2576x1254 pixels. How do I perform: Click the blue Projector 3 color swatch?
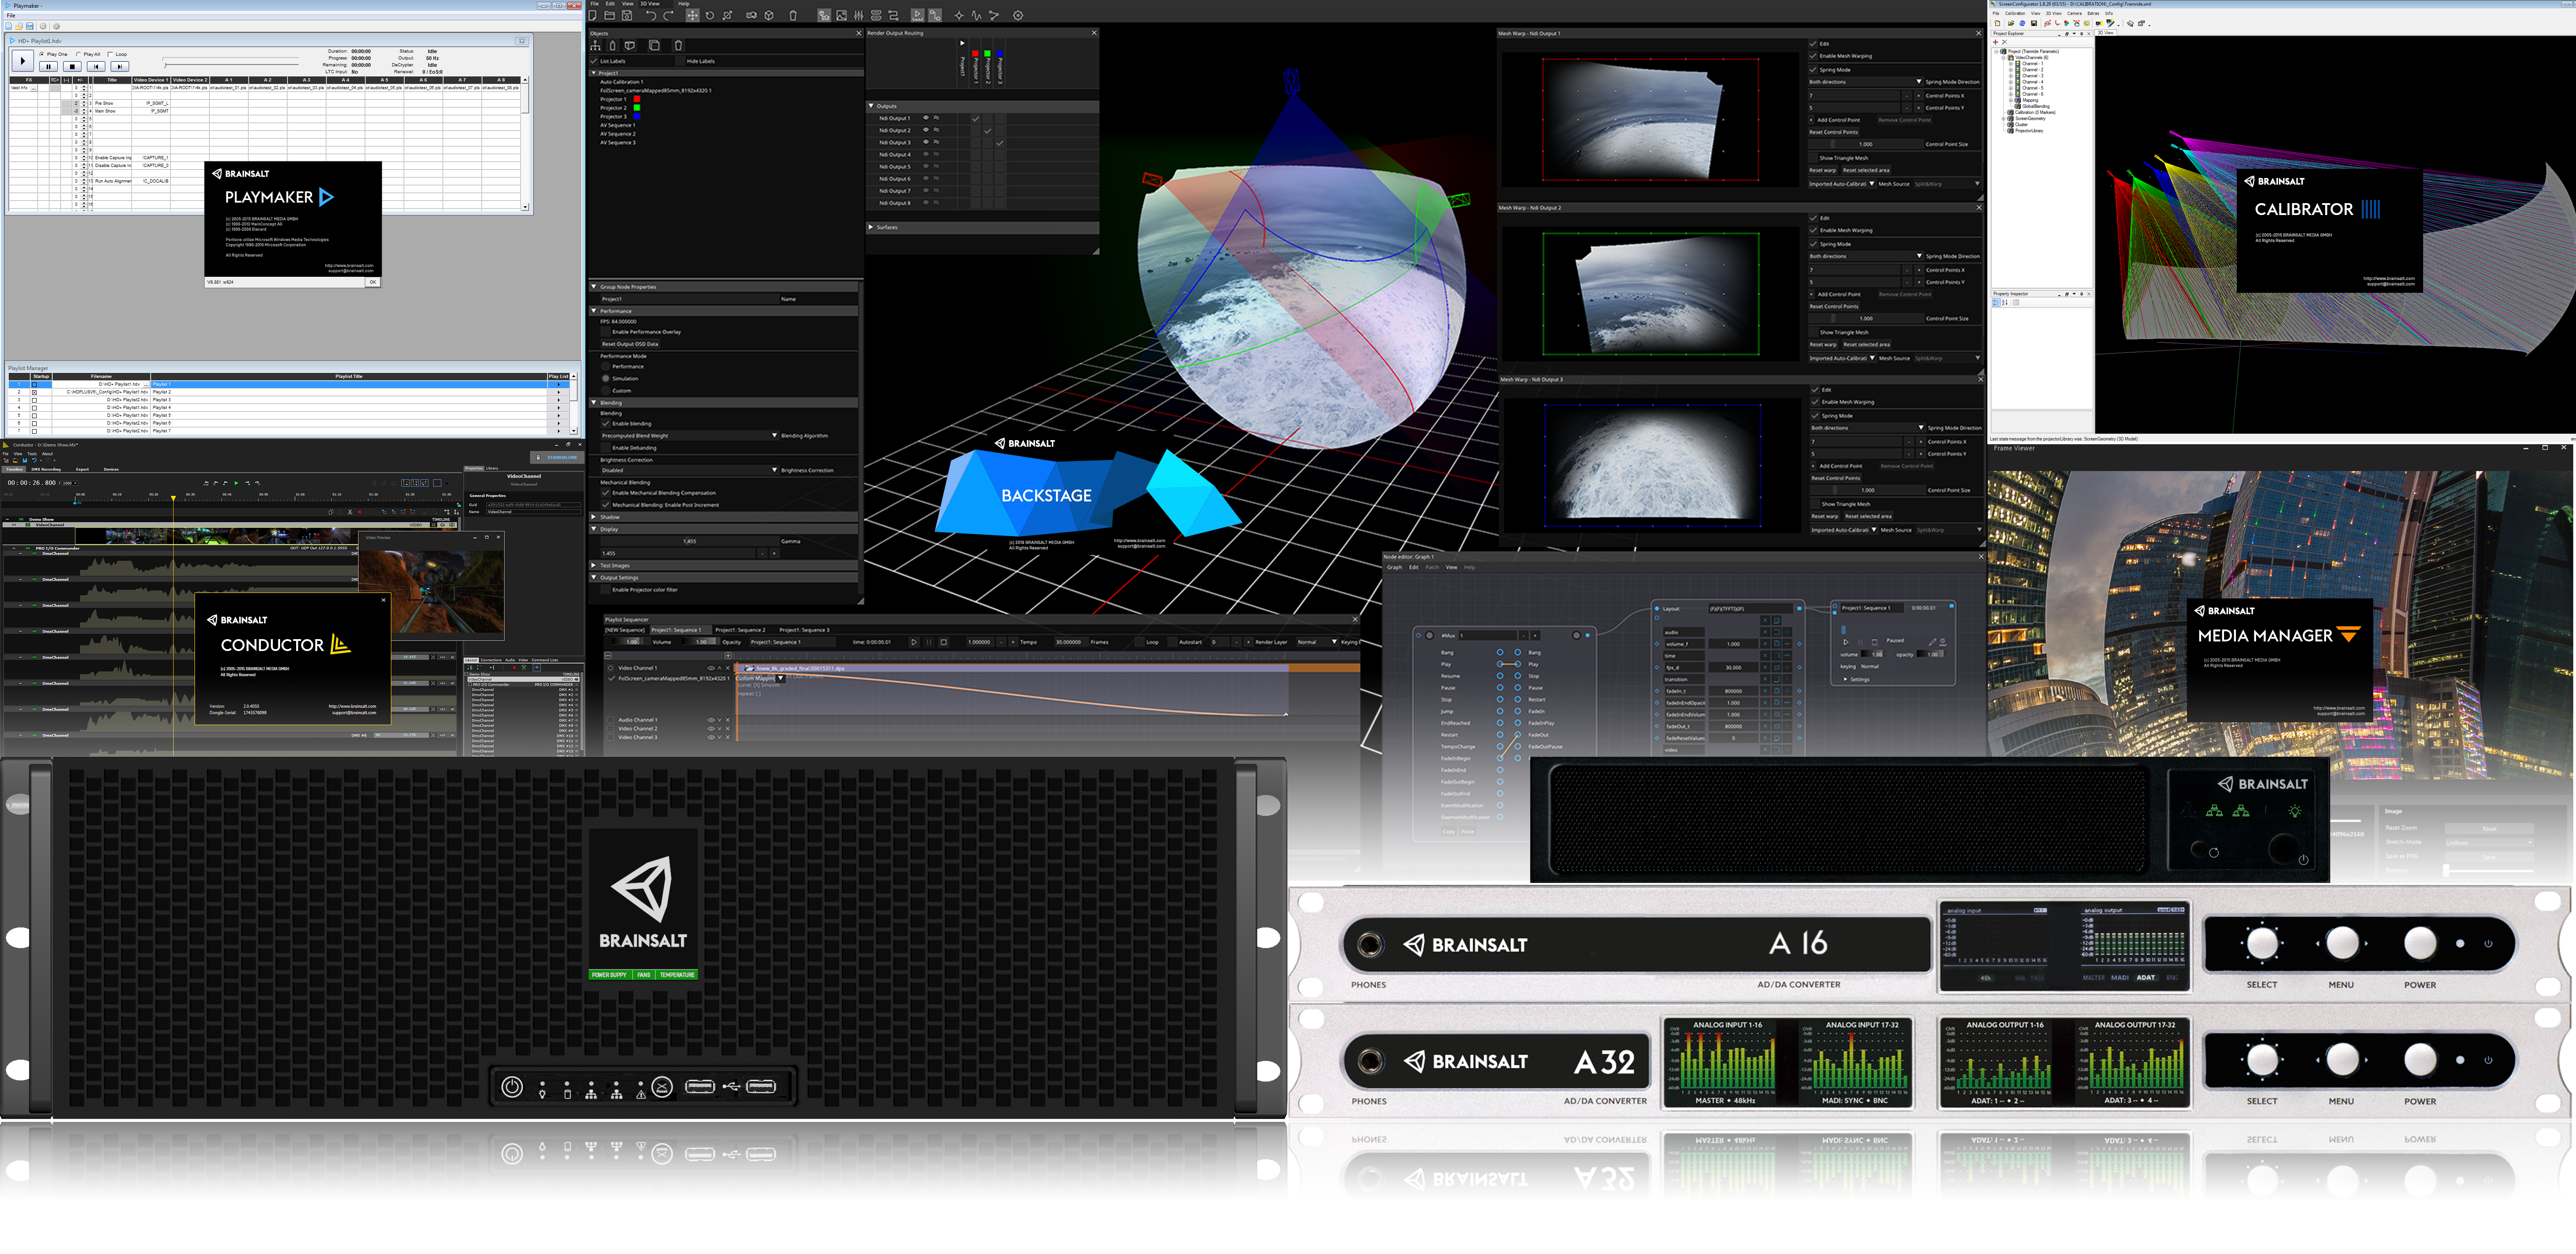coord(636,116)
